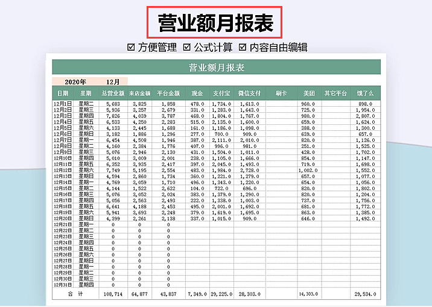Click 总营业额 6,641 on 12月18日
This screenshot has width=432, height=307.
(113, 207)
